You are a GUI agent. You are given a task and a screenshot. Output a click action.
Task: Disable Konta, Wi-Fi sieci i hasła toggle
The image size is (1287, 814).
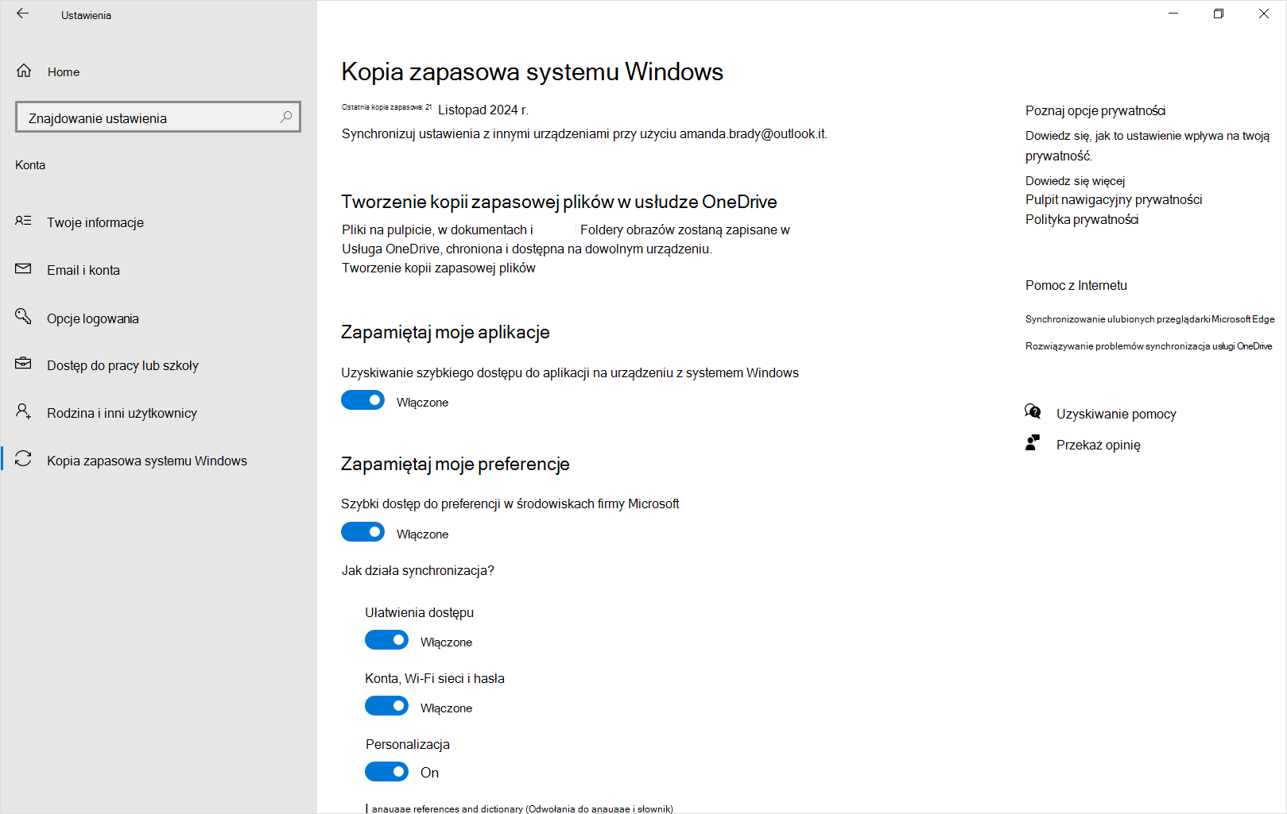pyautogui.click(x=386, y=706)
